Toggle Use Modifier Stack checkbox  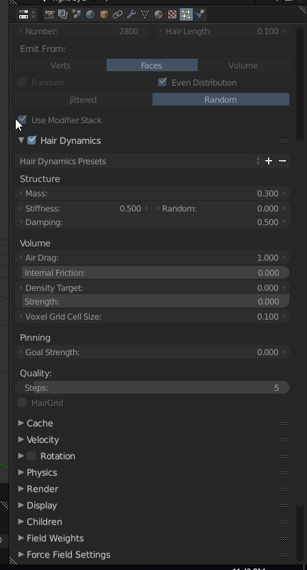click(22, 120)
